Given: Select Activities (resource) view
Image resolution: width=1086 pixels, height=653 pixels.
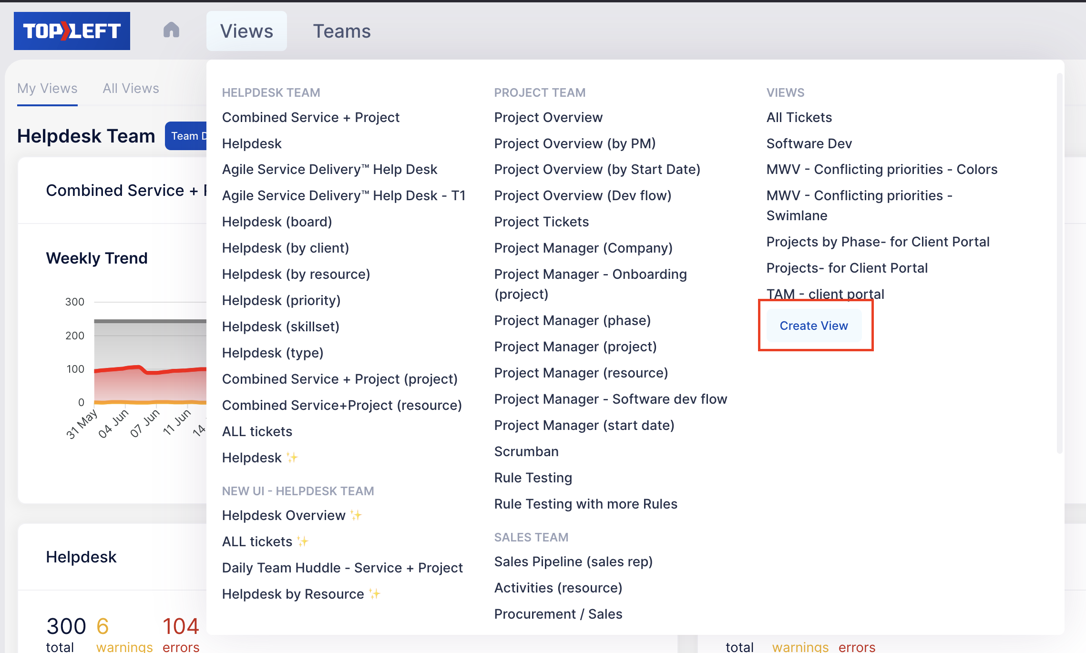Looking at the screenshot, I should coord(558,588).
